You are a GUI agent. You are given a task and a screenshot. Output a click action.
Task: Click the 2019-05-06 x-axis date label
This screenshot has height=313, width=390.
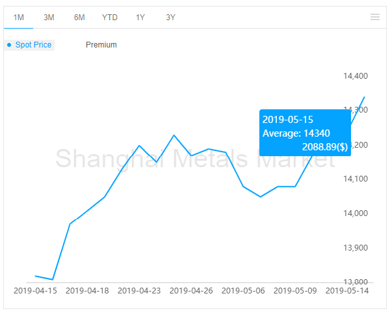click(x=243, y=291)
